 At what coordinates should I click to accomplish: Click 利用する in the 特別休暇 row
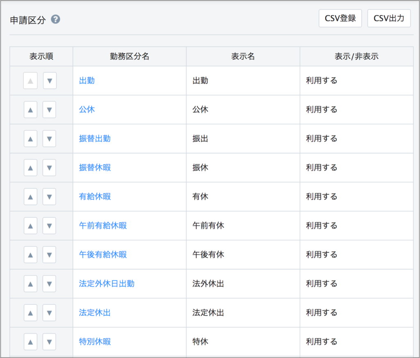[x=322, y=342]
